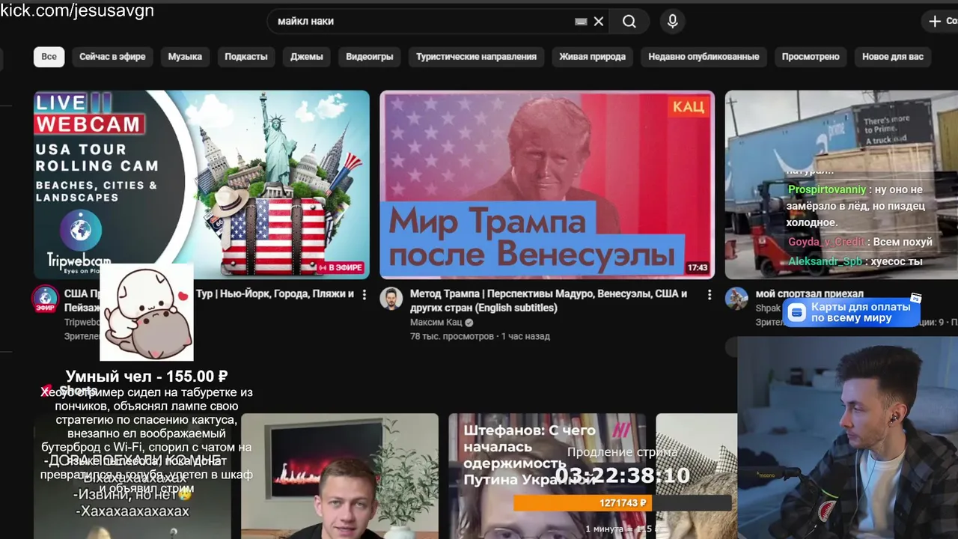Click the 78 тыс. просмотров metadata text
The image size is (958, 539).
point(452,337)
